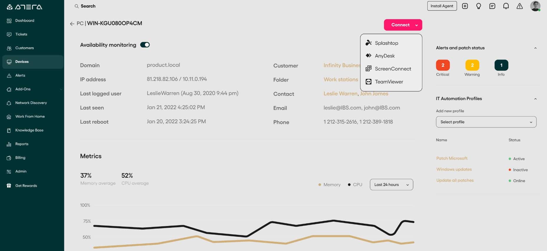547x251 pixels.
Task: Click the product.local domain value
Action: pyautogui.click(x=163, y=65)
